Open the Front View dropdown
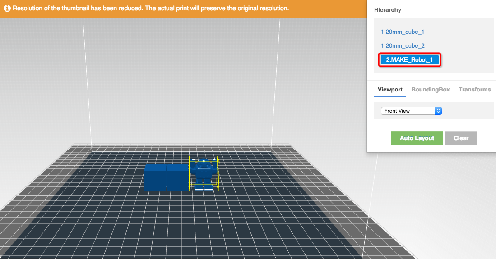 coord(411,111)
